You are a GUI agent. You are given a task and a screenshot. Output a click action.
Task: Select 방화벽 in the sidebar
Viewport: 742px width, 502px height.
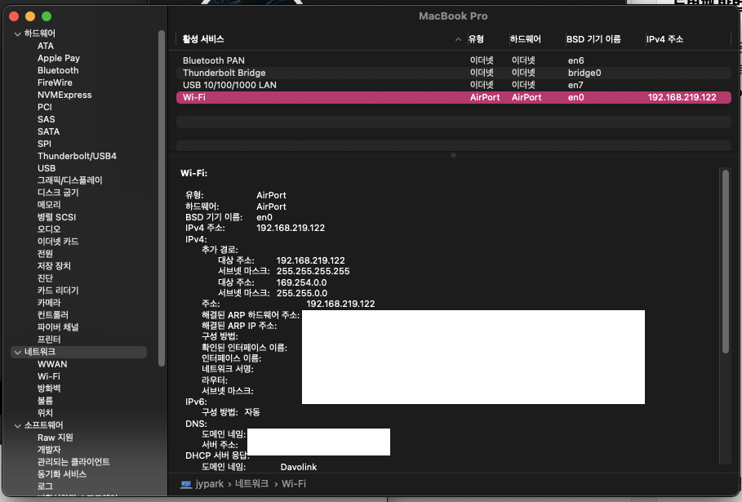tap(49, 389)
